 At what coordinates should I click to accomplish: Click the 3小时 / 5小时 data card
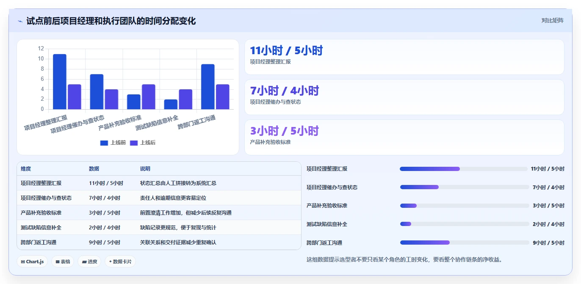(x=404, y=138)
